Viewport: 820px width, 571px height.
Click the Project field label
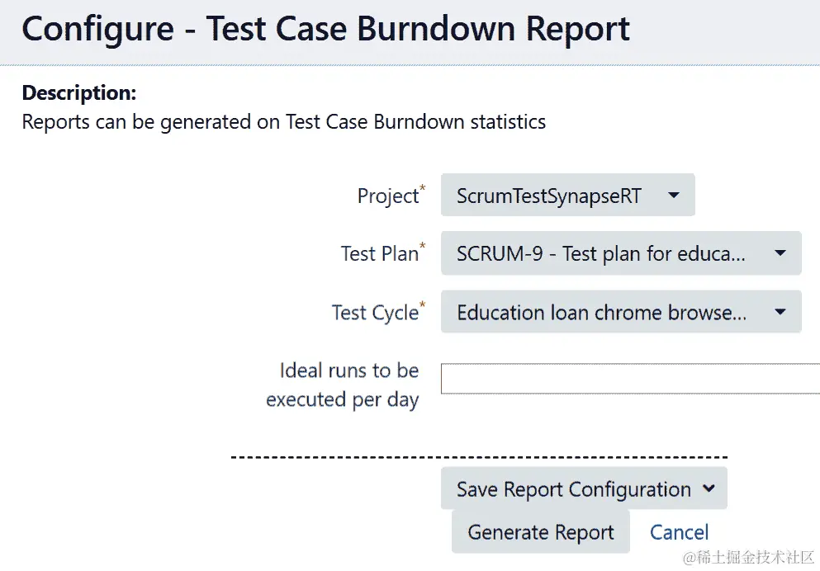387,196
